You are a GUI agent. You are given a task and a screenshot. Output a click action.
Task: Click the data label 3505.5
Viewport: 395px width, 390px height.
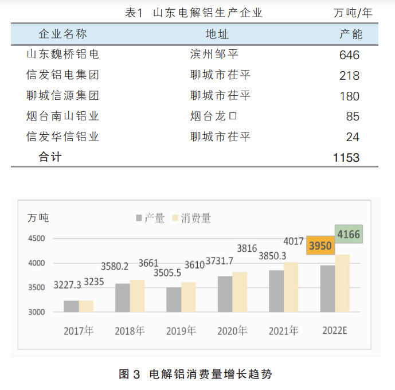[x=167, y=273]
